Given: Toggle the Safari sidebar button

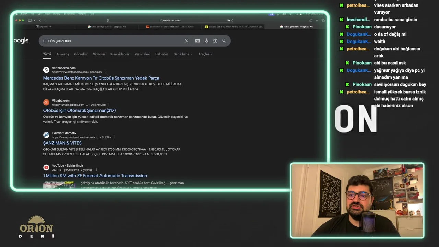Looking at the screenshot, I should (30, 20).
